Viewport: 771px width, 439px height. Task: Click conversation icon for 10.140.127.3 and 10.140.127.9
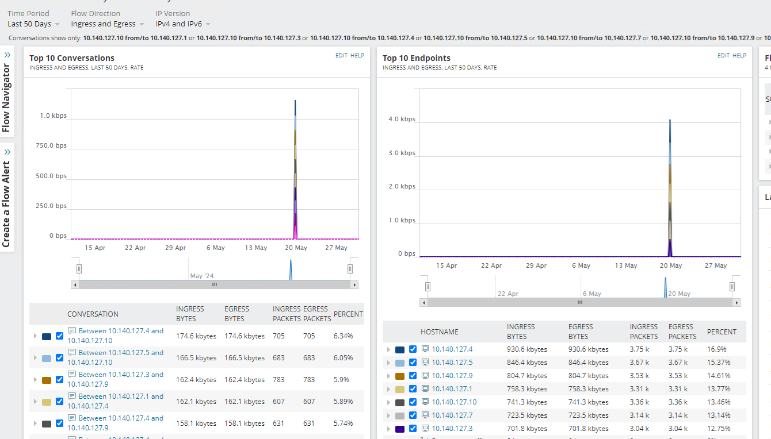pyautogui.click(x=72, y=374)
